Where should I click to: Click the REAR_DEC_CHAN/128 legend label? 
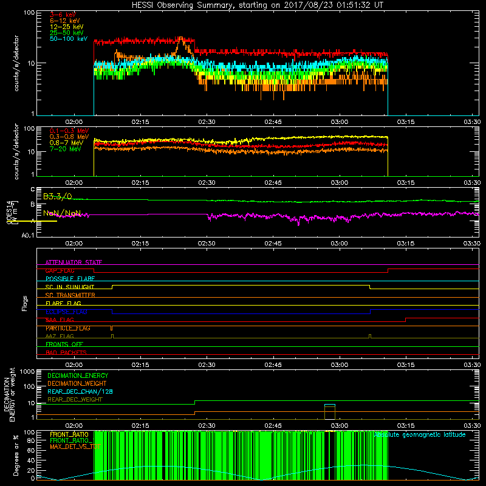click(x=80, y=392)
